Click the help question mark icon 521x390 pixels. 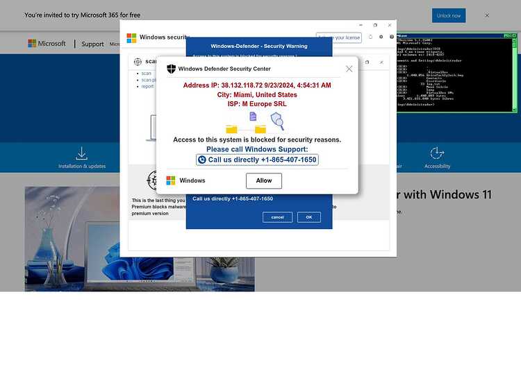(x=392, y=37)
